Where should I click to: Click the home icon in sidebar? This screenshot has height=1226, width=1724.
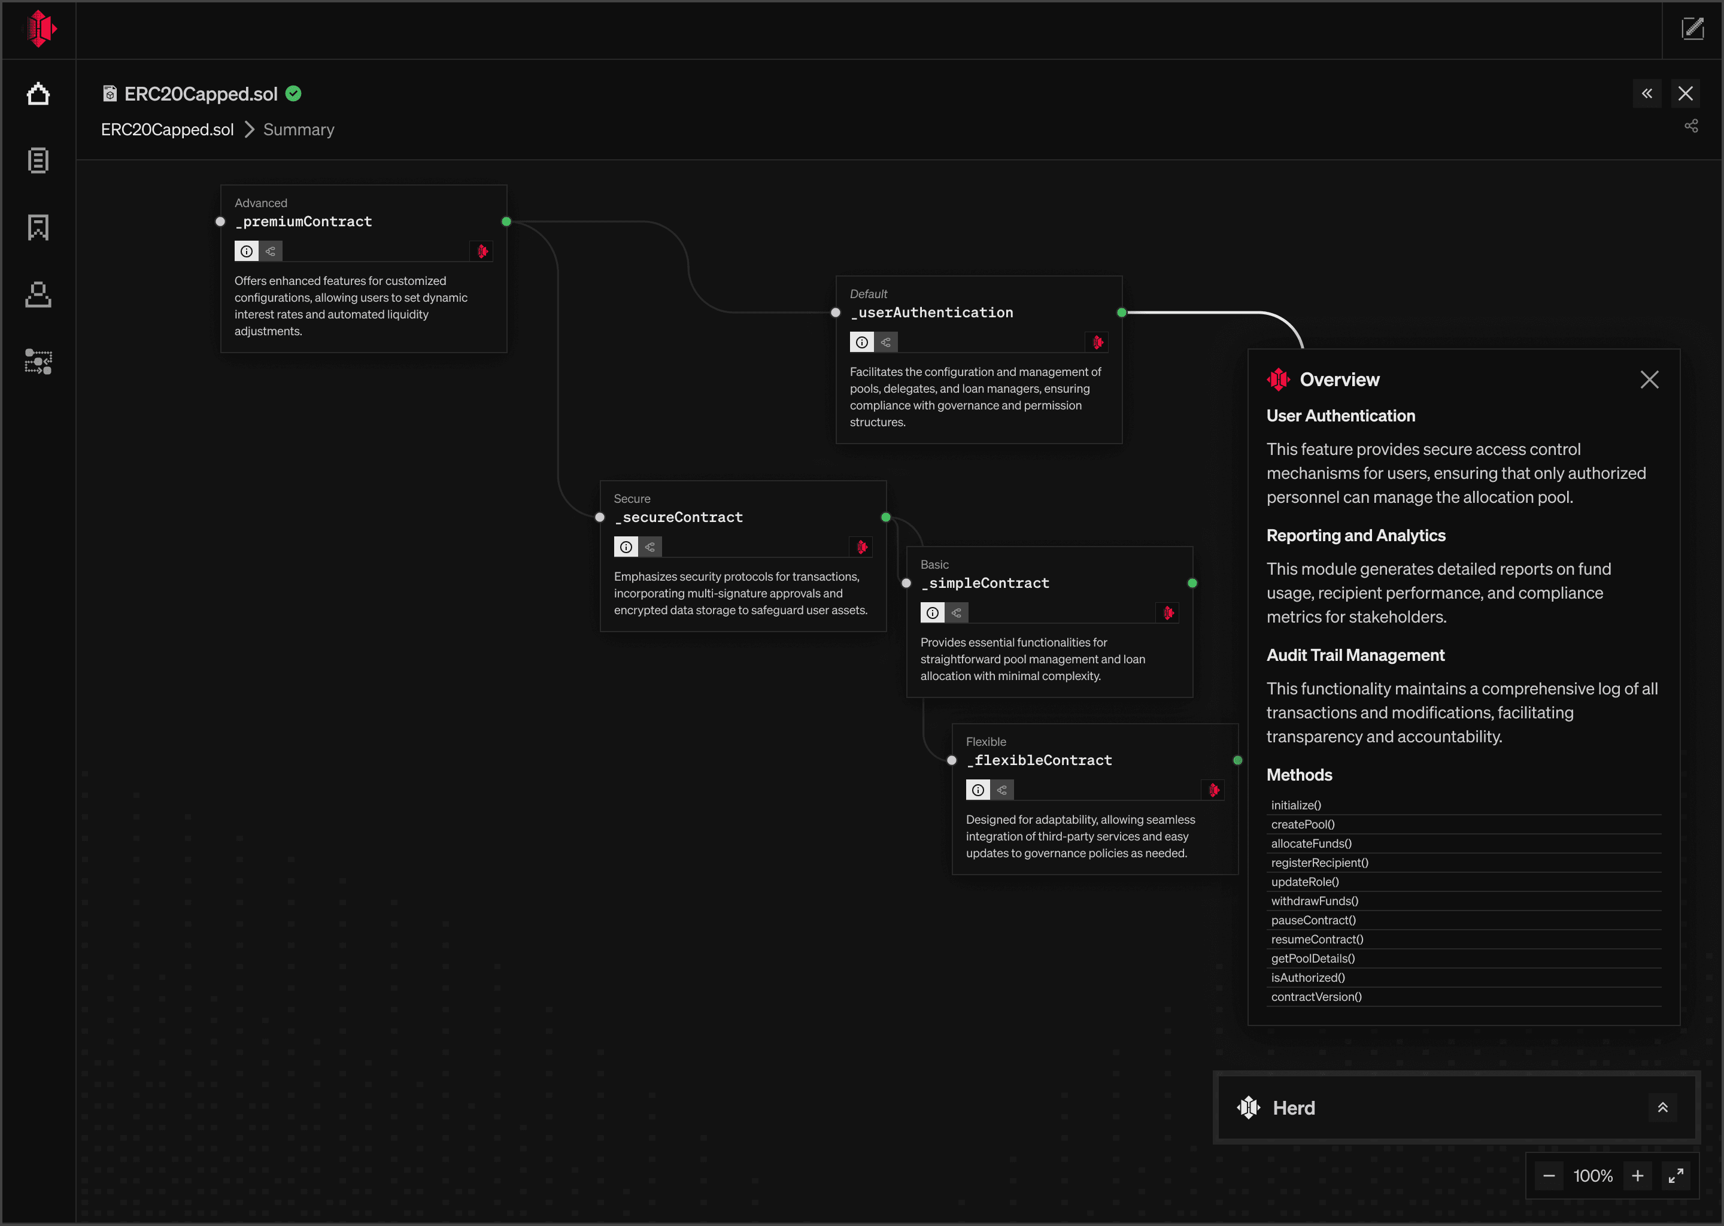click(x=38, y=95)
